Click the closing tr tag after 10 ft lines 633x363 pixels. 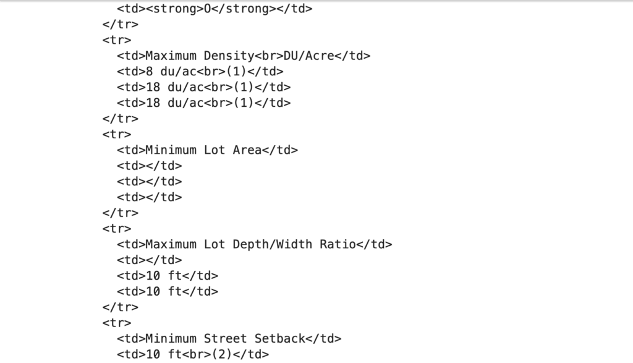pos(121,307)
